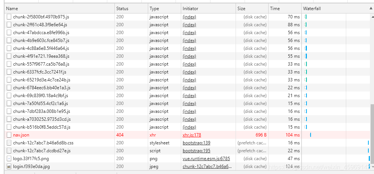This screenshot has width=374, height=174.
Task: Click the 88 ms time value
Action: [x=294, y=25]
